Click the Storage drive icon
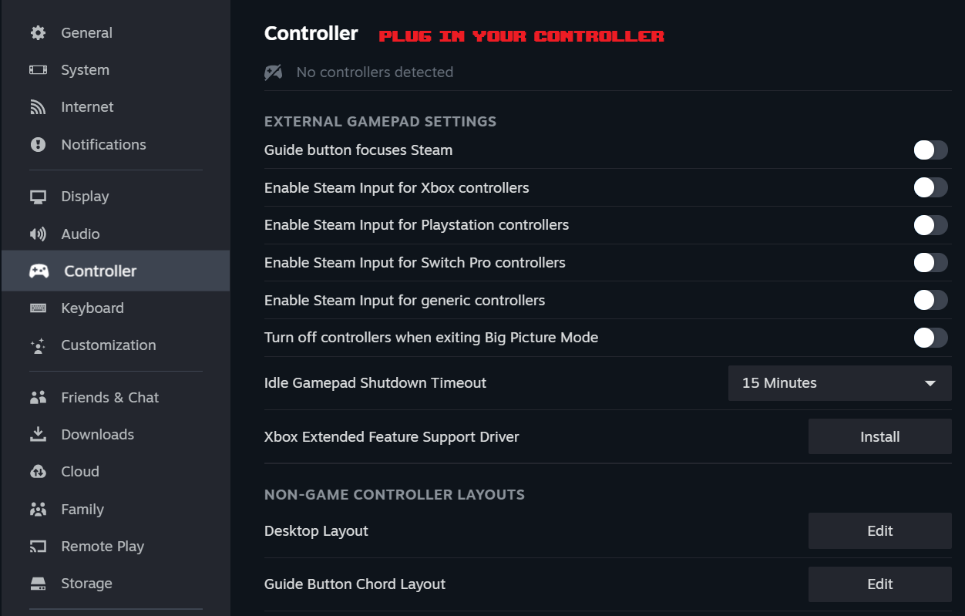The width and height of the screenshot is (965, 616). click(x=38, y=584)
